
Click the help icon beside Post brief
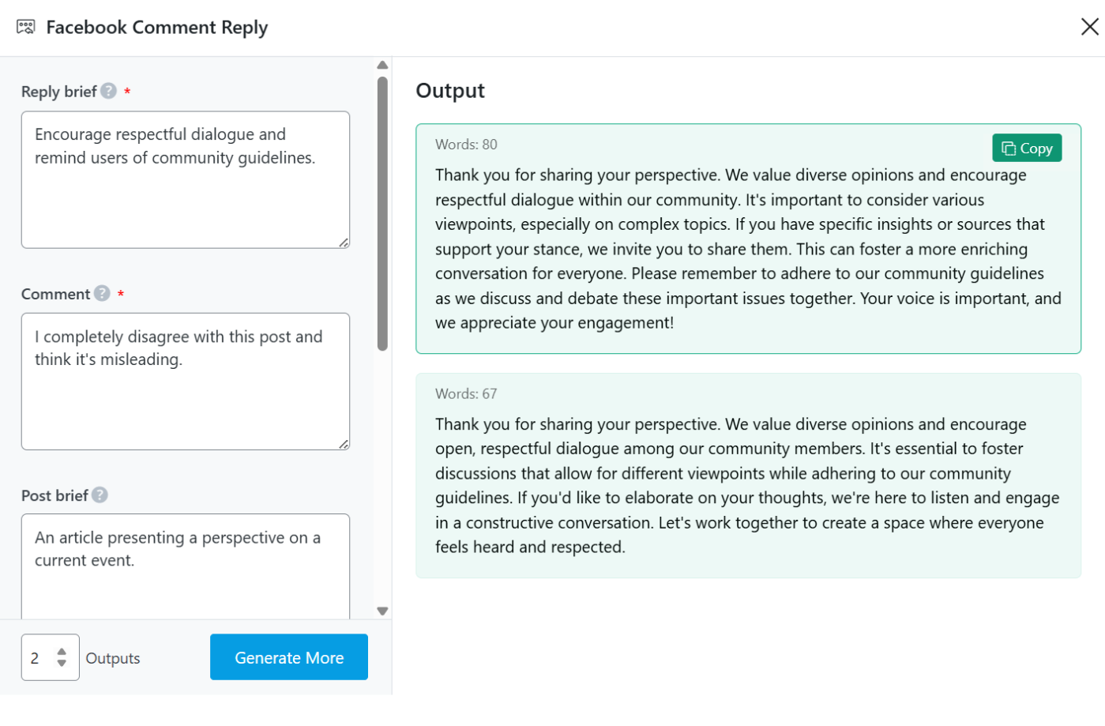coord(100,495)
